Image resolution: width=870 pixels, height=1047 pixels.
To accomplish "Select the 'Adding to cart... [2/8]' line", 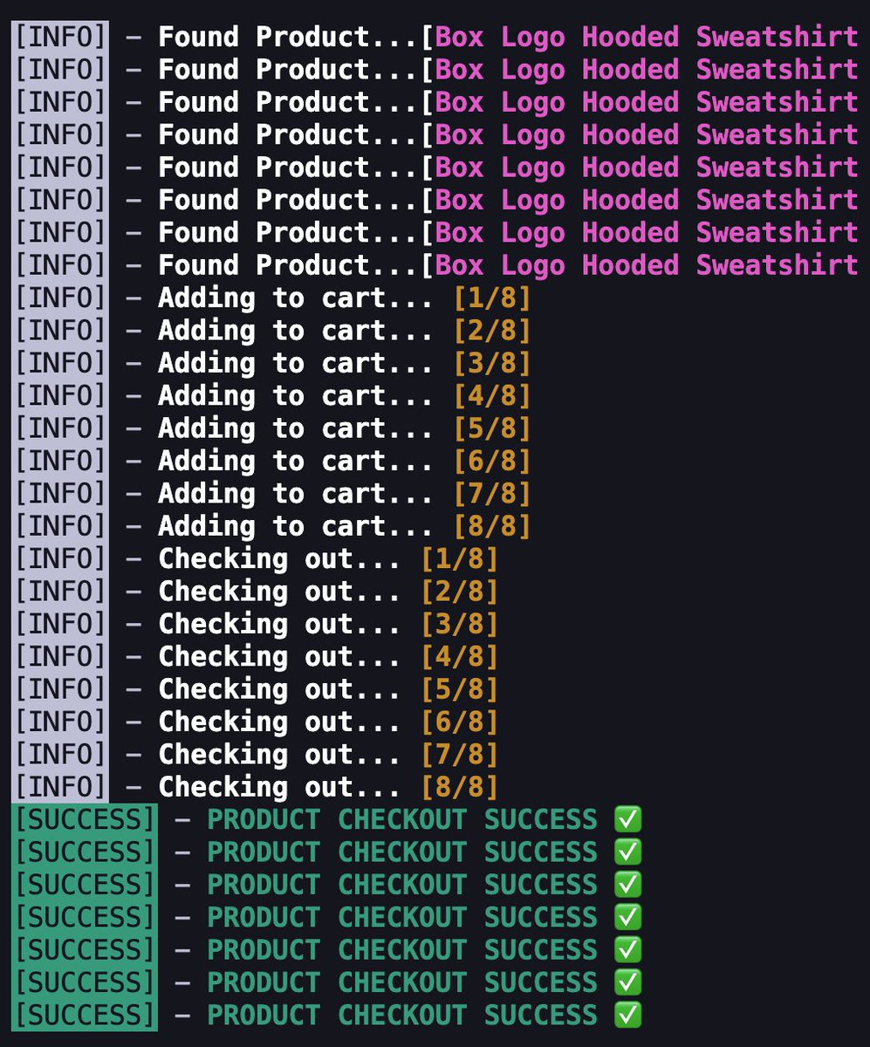I will click(x=271, y=331).
